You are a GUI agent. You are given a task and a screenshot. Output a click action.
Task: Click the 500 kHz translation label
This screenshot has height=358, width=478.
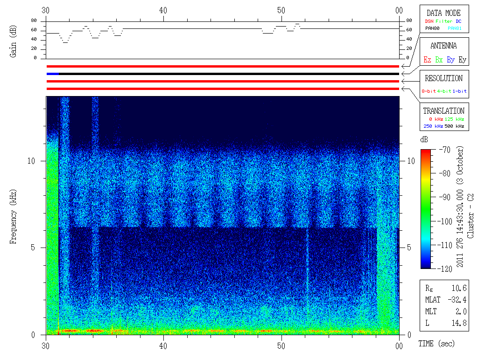pyautogui.click(x=454, y=126)
